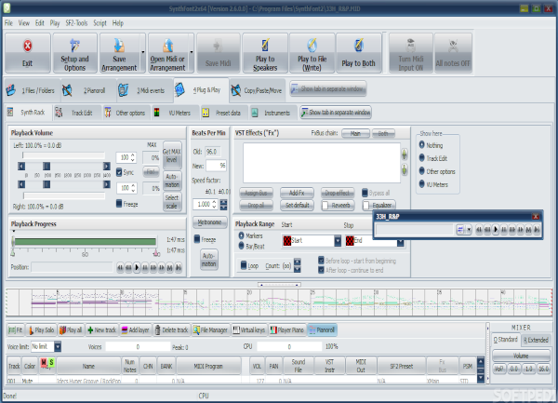This screenshot has width=558, height=403.
Task: Click the New beats per minute field
Action: click(216, 166)
